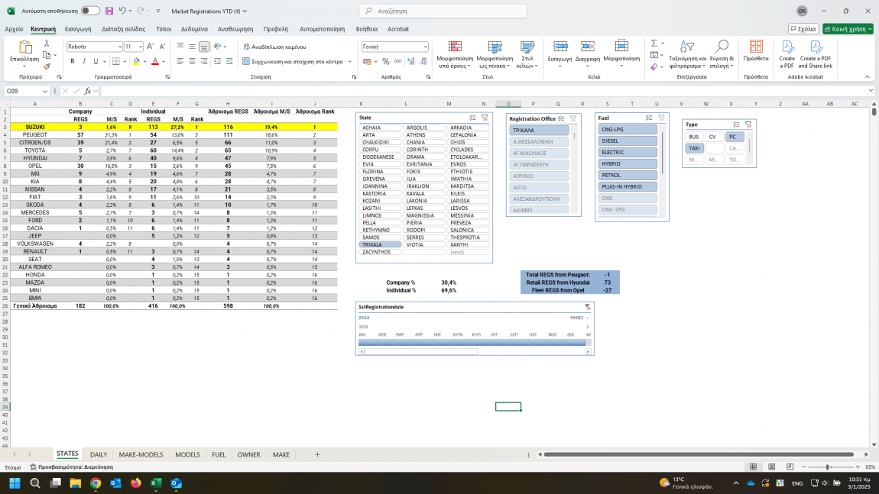Click the Insert cells icon
This screenshot has width=879, height=494.
click(560, 47)
